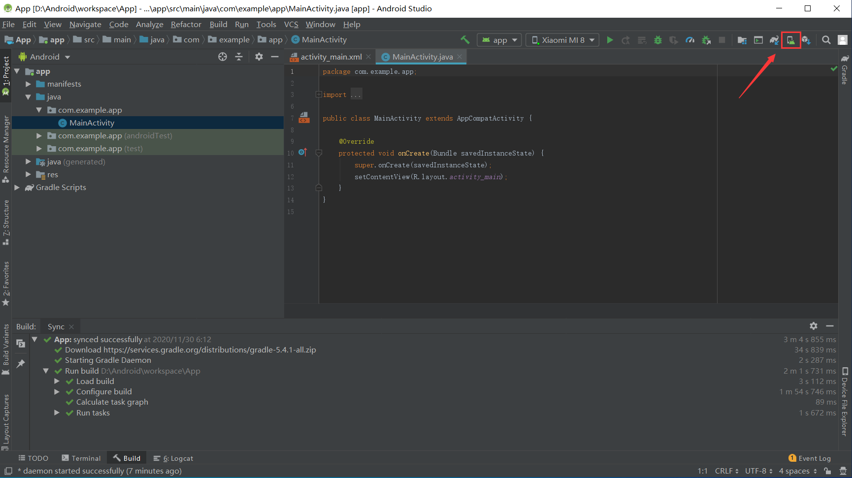Open the Event Log
Viewport: 852px width, 478px height.
810,458
